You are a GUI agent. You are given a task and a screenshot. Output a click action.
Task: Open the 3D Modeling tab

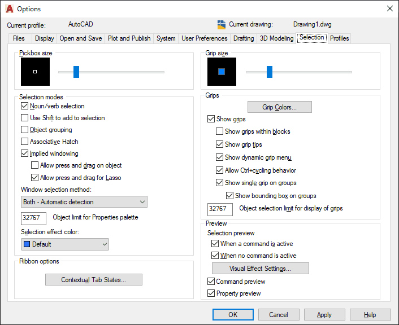[276, 38]
